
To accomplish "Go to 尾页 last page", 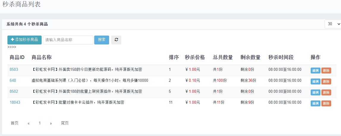I will point(65,123).
